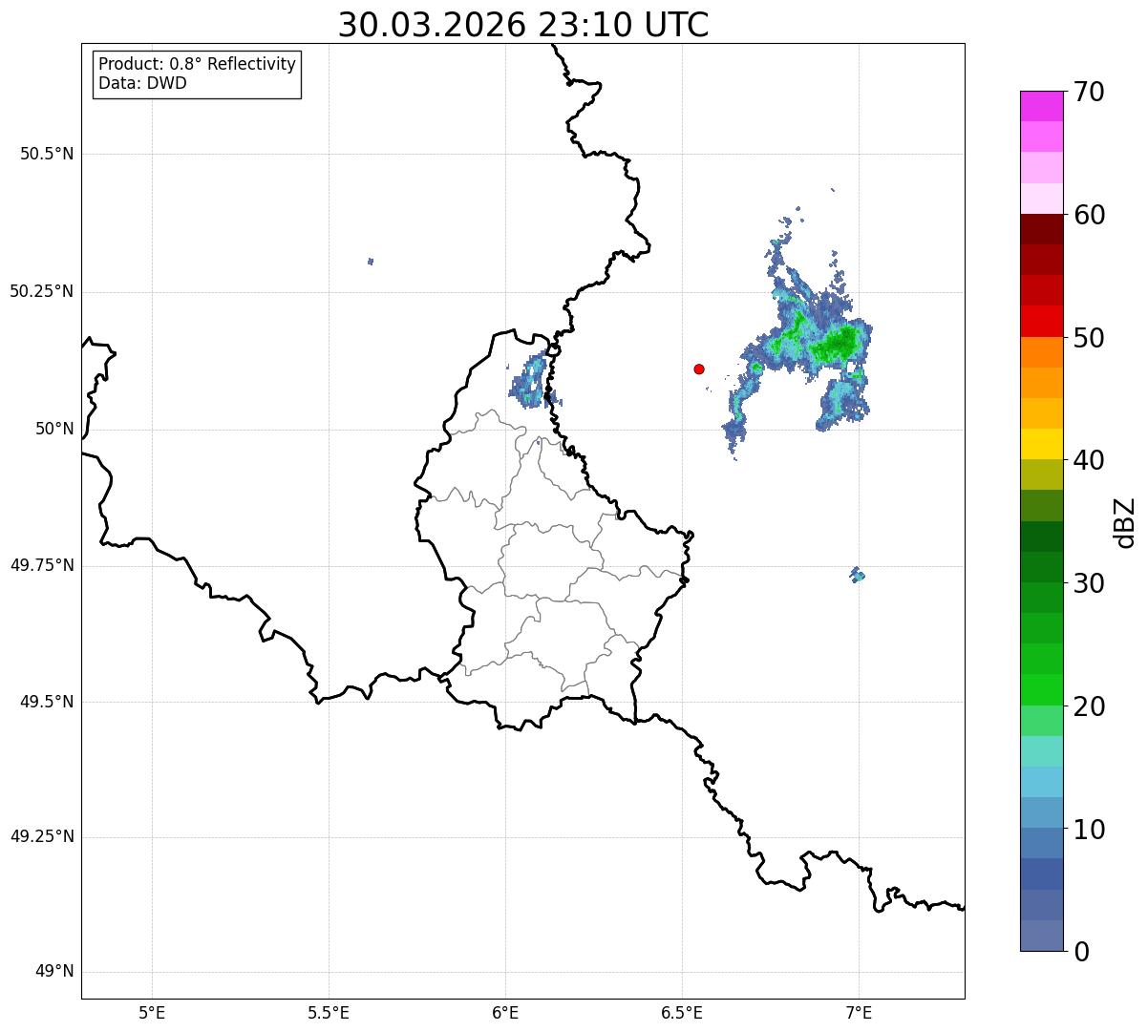Click the 5°E longitude label

[152, 1012]
